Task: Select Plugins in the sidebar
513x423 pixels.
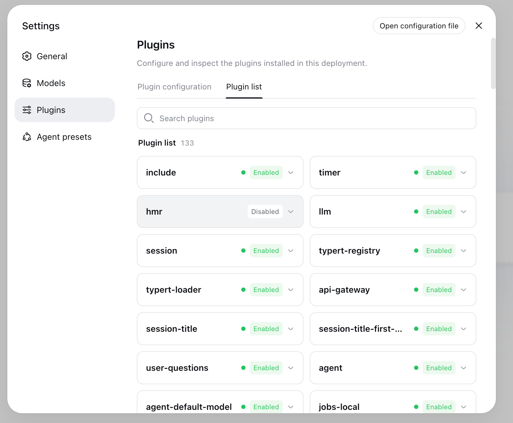Action: pyautogui.click(x=65, y=110)
